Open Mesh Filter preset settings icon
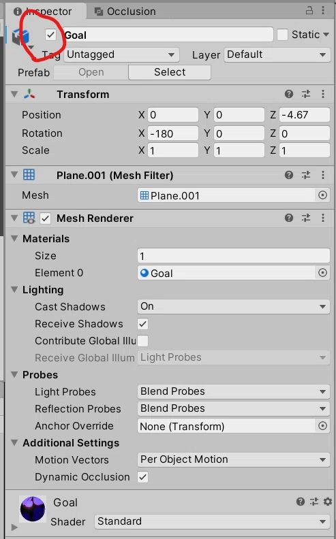 pos(306,175)
